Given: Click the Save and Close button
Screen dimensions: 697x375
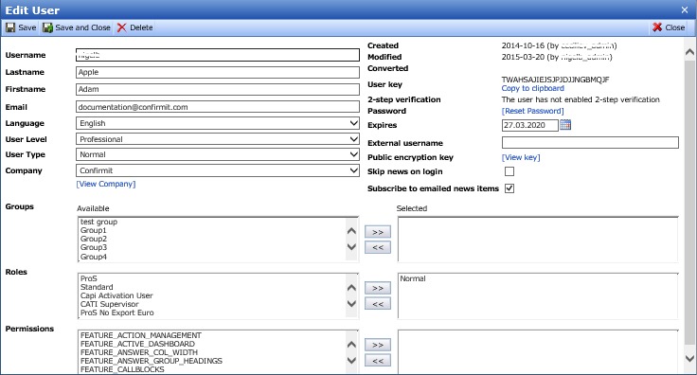Looking at the screenshot, I should pos(77,27).
